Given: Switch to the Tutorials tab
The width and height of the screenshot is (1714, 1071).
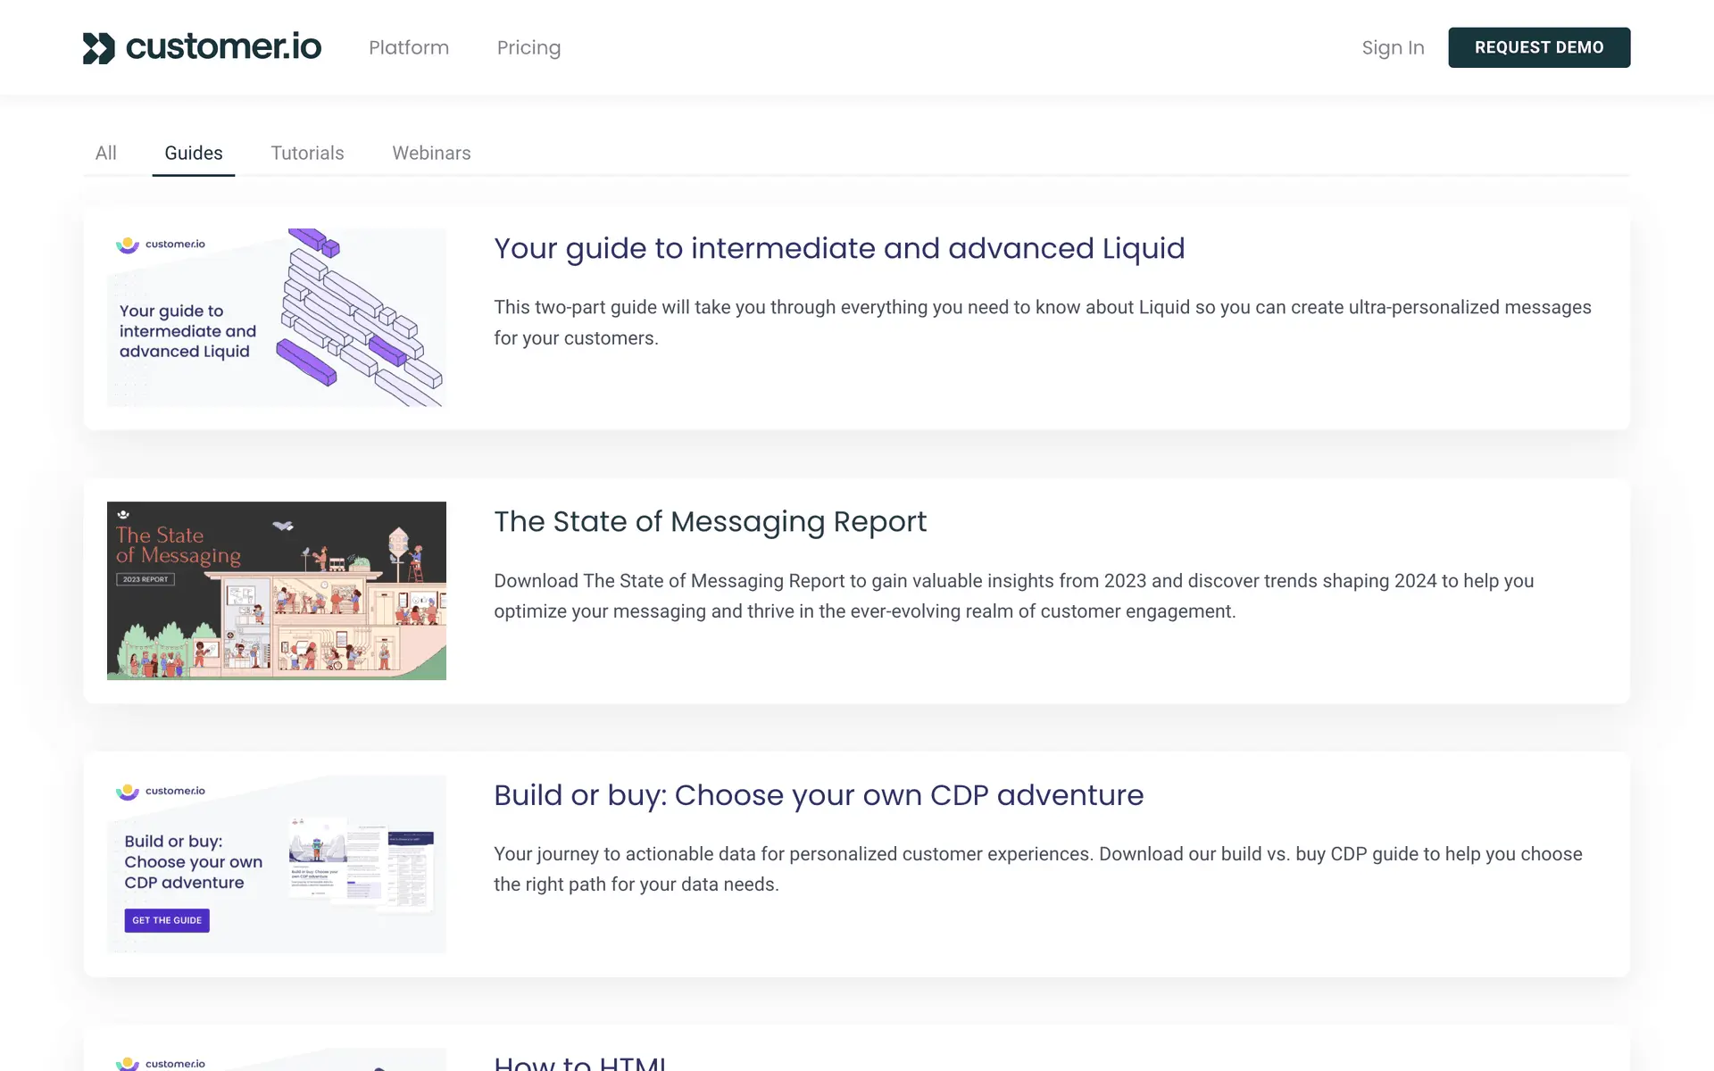Looking at the screenshot, I should point(307,153).
